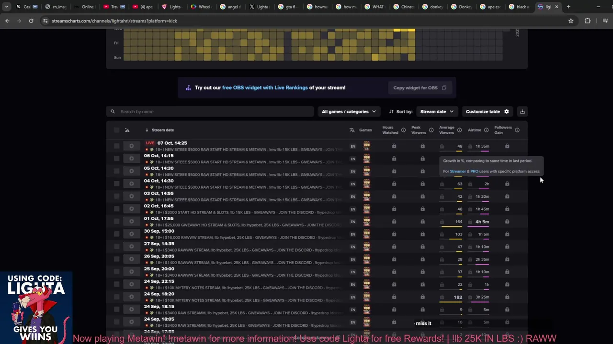Open the Streamer & PRO link in tooltip
The image size is (613, 344).
coord(464,172)
